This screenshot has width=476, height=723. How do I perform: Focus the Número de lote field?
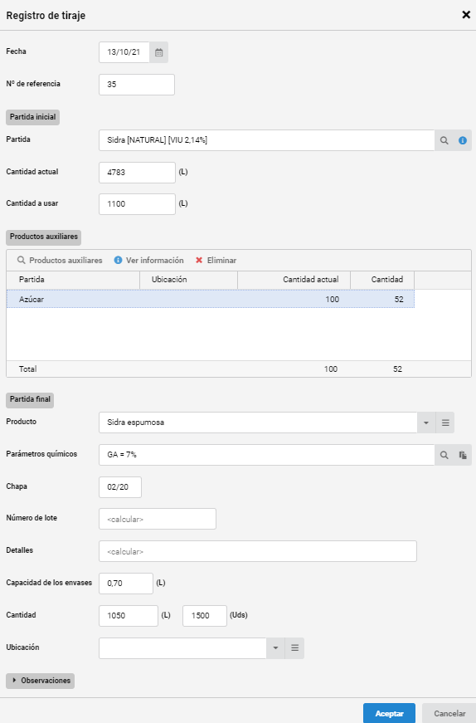[x=158, y=519]
